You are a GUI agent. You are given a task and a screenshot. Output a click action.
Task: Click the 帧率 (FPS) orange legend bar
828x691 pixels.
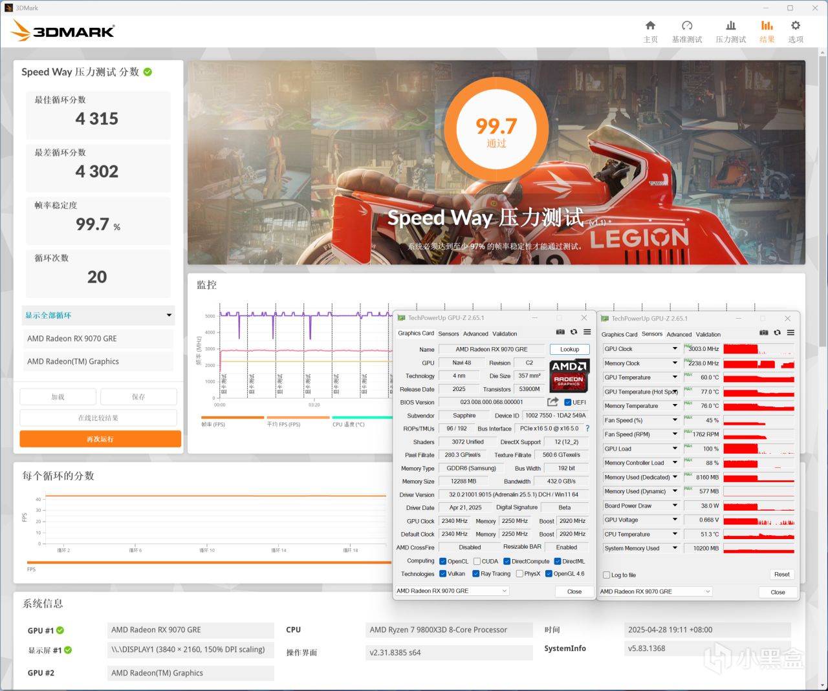click(x=232, y=418)
